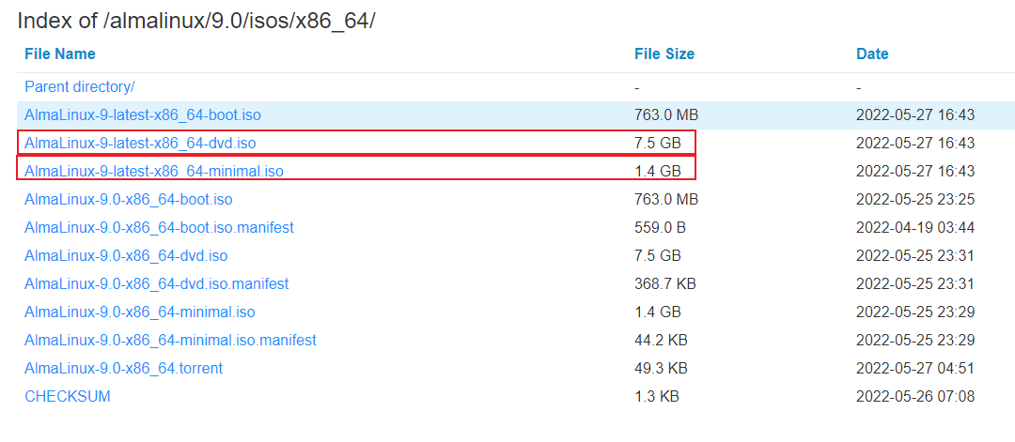
Task: Sort listing by File Name header
Action: pos(60,53)
